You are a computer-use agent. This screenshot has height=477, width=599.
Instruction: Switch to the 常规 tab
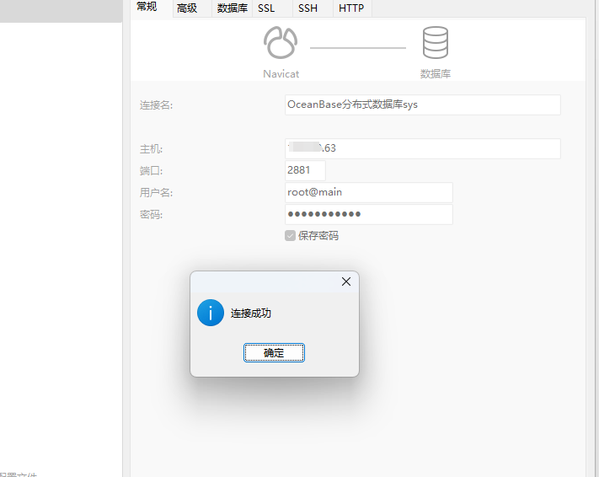click(147, 7)
